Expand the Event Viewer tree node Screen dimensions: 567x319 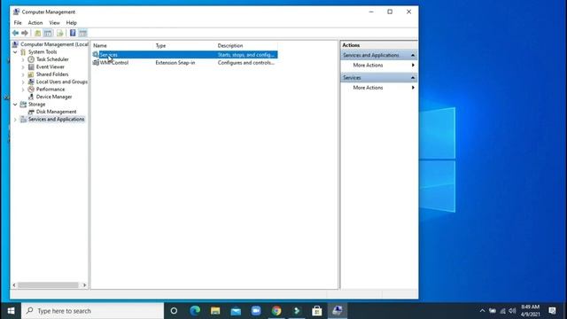coord(23,67)
